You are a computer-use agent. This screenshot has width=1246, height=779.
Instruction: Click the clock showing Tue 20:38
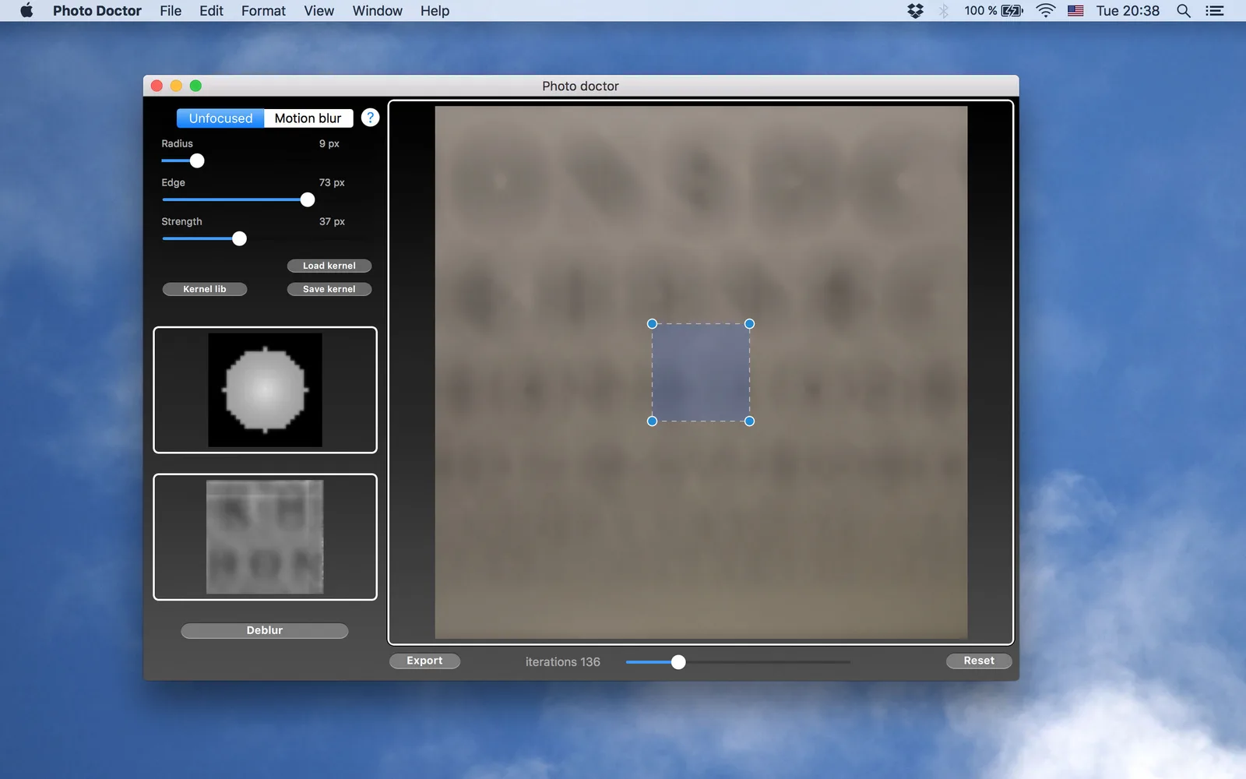[x=1128, y=10]
